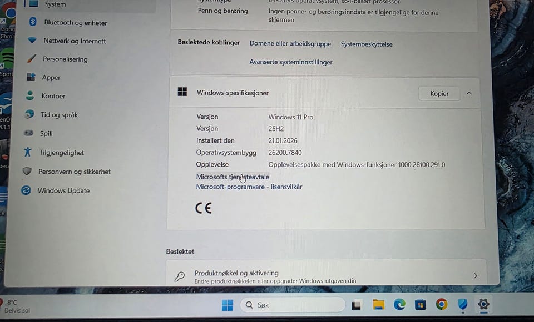Image resolution: width=534 pixels, height=322 pixels.
Task: Open Produktnøkkel og aktivering page
Action: click(327, 273)
